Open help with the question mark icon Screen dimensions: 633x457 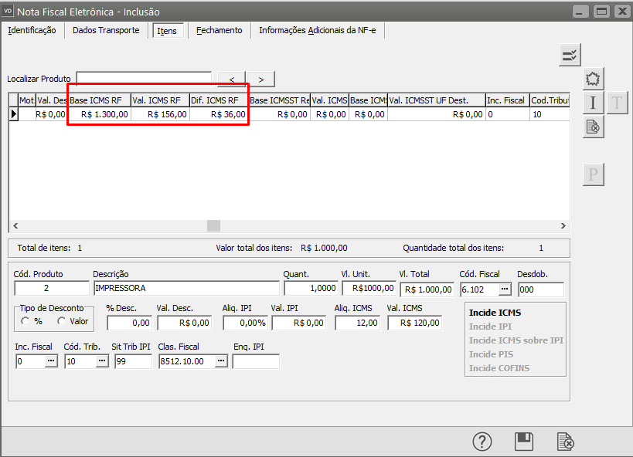(482, 441)
